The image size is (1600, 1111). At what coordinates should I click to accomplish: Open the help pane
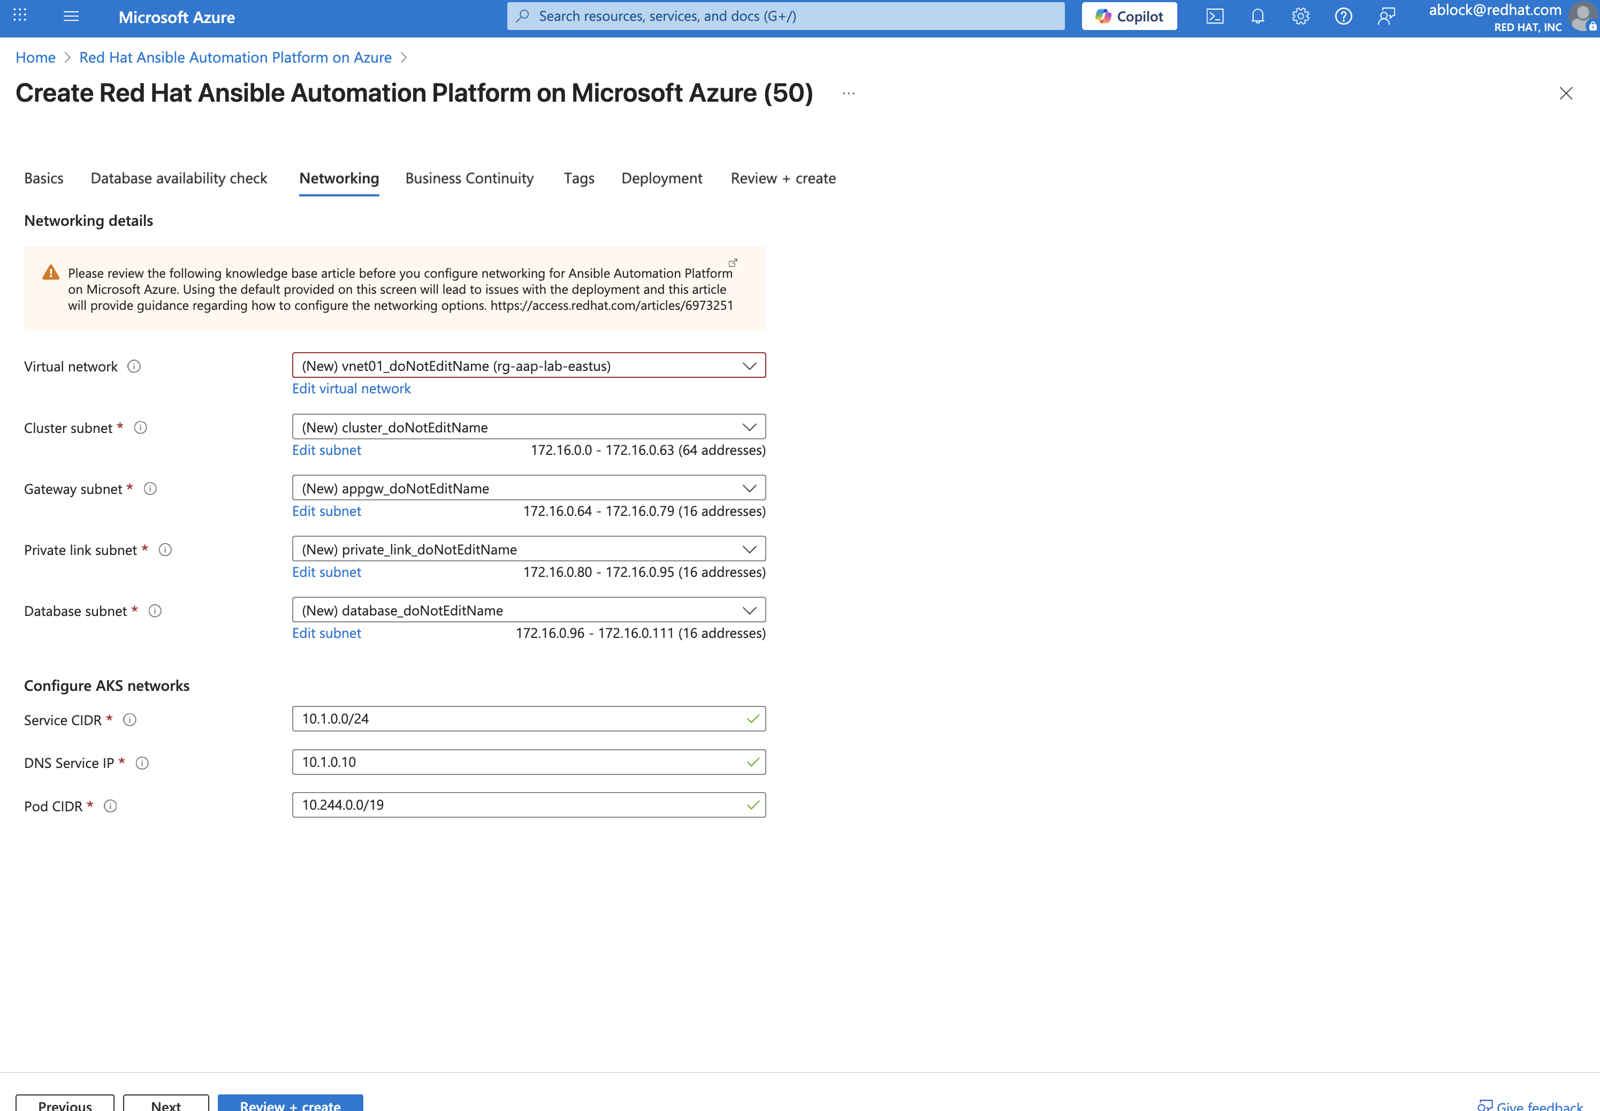[x=1344, y=16]
